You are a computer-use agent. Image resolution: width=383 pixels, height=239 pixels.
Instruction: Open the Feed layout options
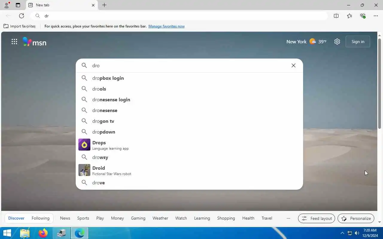[317, 218]
